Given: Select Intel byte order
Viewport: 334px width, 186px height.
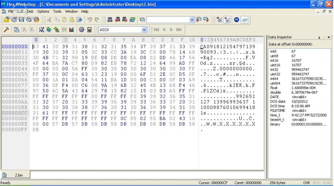Looking at the screenshot, I should pos(244,20).
